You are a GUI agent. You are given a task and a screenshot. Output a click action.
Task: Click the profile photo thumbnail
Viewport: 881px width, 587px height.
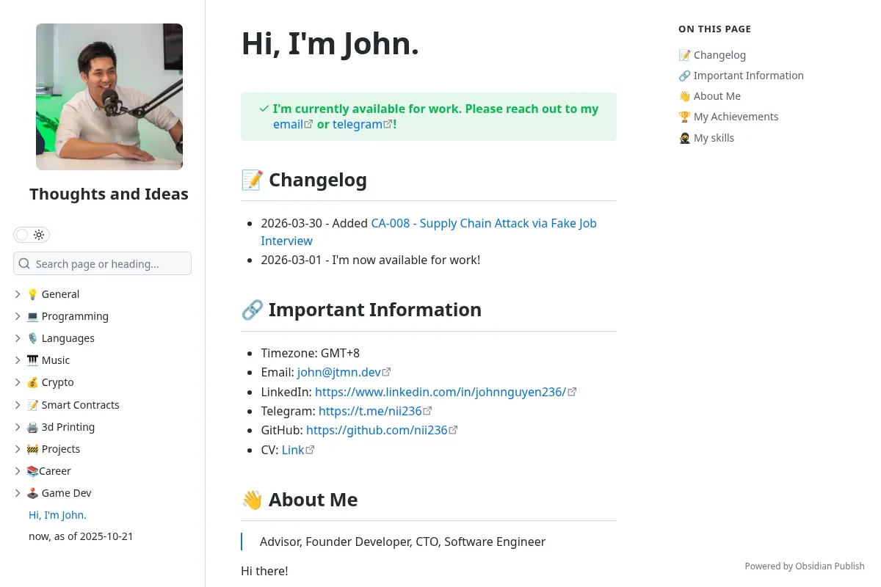tap(109, 97)
